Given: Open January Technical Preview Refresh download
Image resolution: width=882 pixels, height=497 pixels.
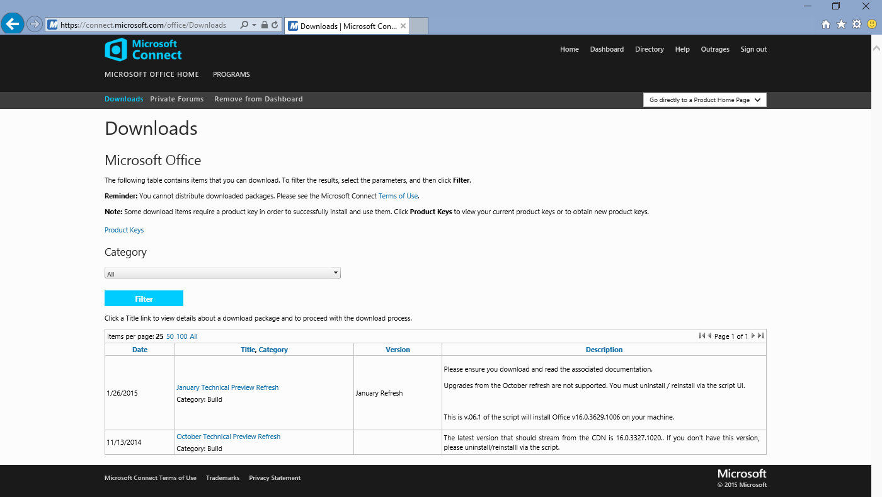Looking at the screenshot, I should pyautogui.click(x=227, y=387).
